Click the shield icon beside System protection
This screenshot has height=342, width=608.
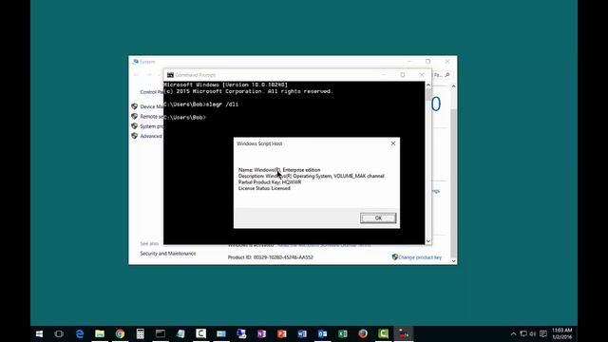[x=135, y=126]
